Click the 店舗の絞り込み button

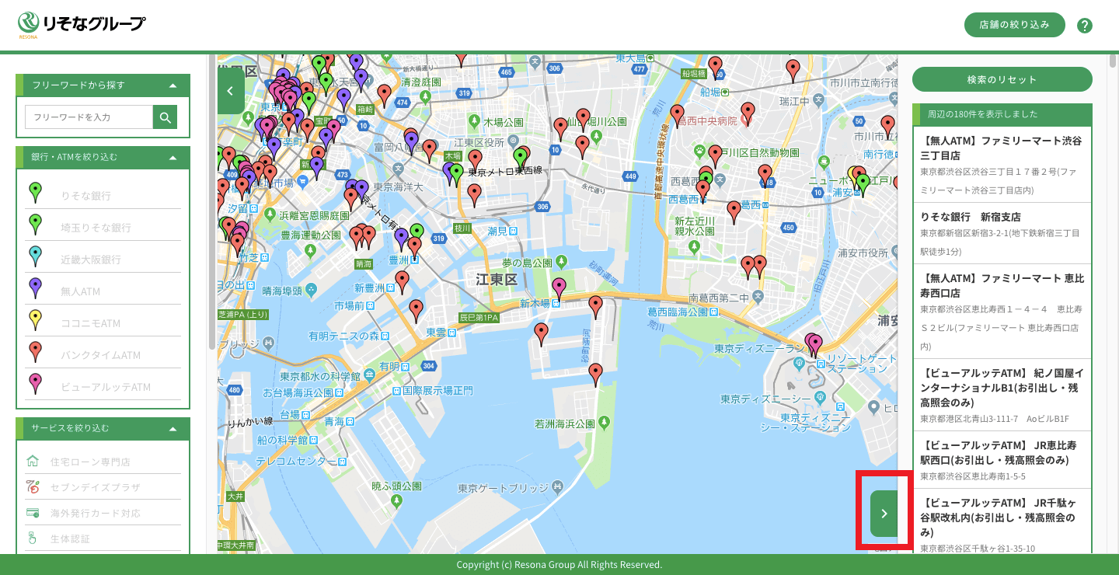coord(1014,25)
